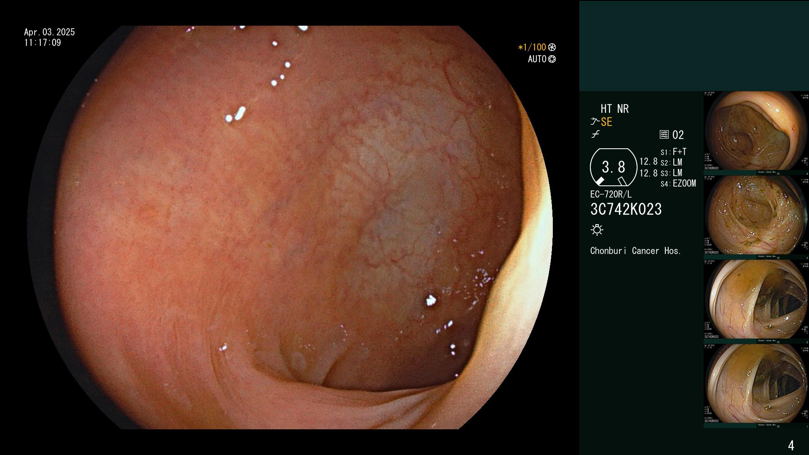Viewport: 809px width, 455px height.
Task: Click the AUTO iris mode icon
Action: pyautogui.click(x=552, y=59)
